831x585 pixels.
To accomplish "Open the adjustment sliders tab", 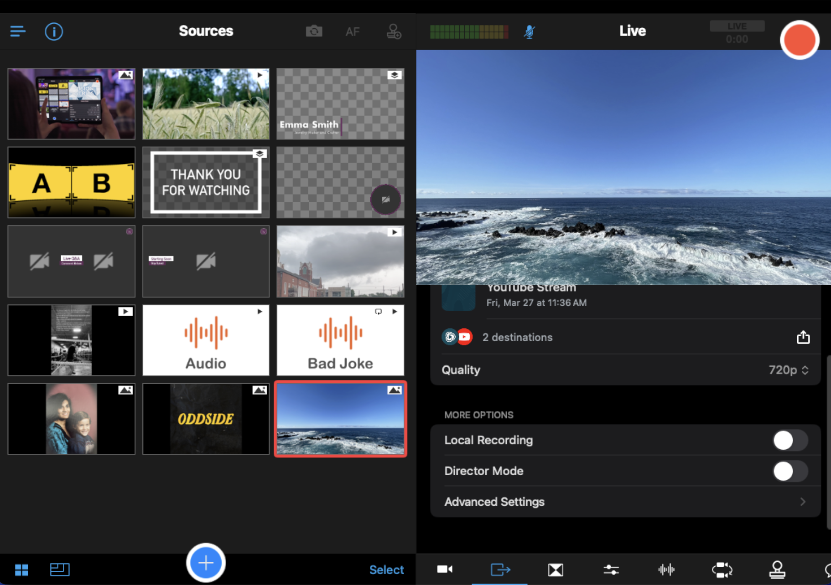I will 611,570.
